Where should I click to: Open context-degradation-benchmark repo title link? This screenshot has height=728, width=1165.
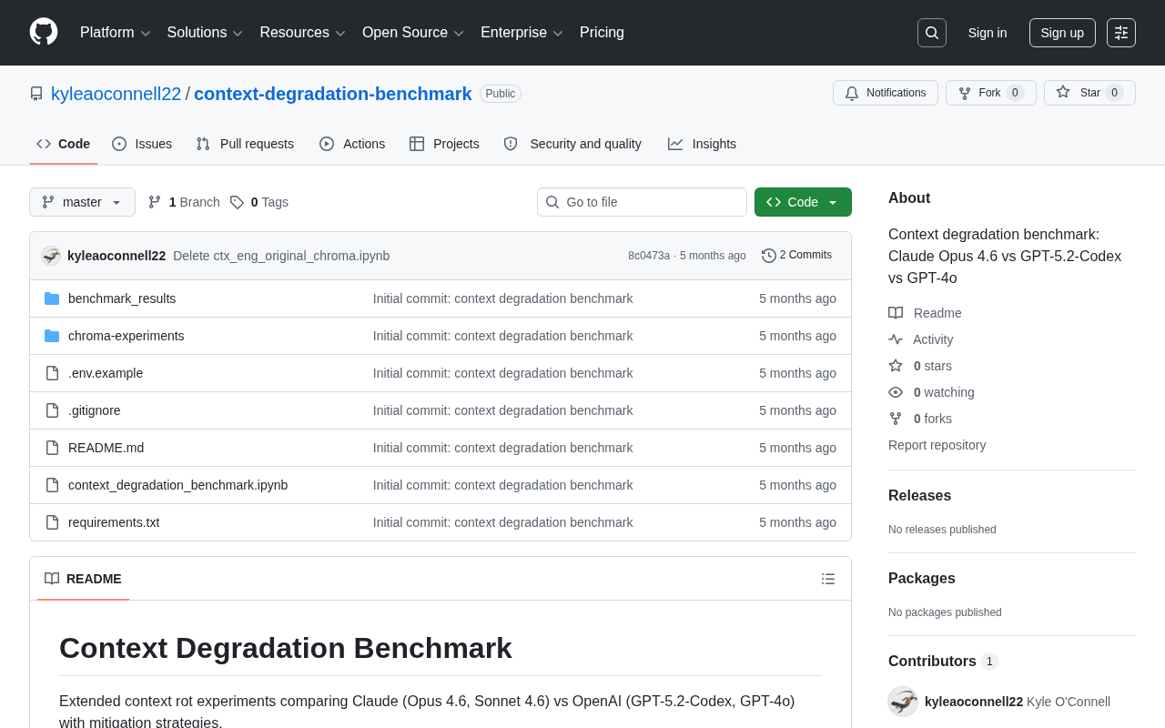tap(333, 94)
